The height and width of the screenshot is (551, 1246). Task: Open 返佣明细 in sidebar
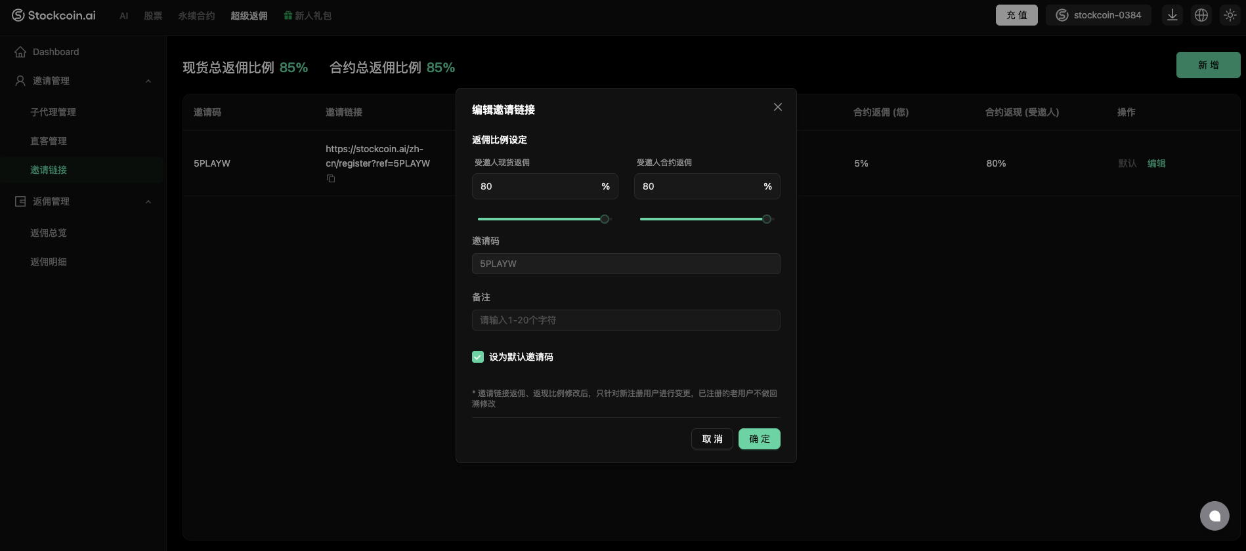point(49,262)
